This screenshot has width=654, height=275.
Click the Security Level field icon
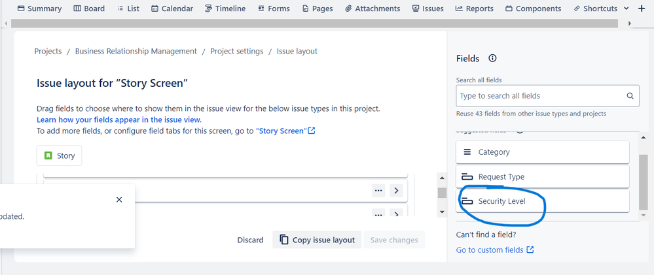(x=467, y=201)
